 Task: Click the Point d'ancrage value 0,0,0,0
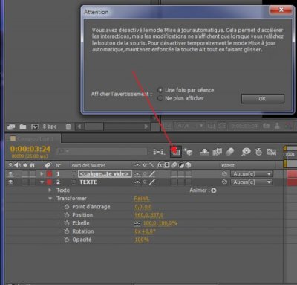[x=143, y=207]
